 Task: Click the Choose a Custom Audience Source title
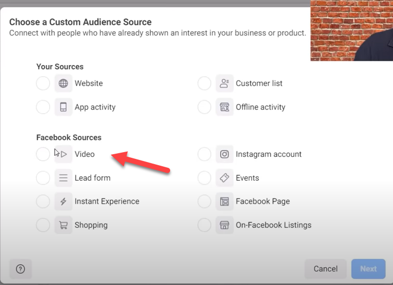80,22
